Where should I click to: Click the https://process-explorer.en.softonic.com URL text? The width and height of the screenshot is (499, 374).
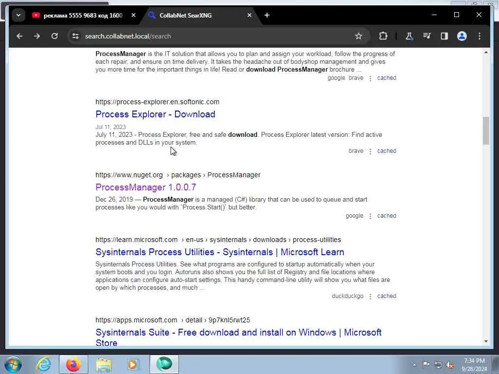(x=157, y=102)
